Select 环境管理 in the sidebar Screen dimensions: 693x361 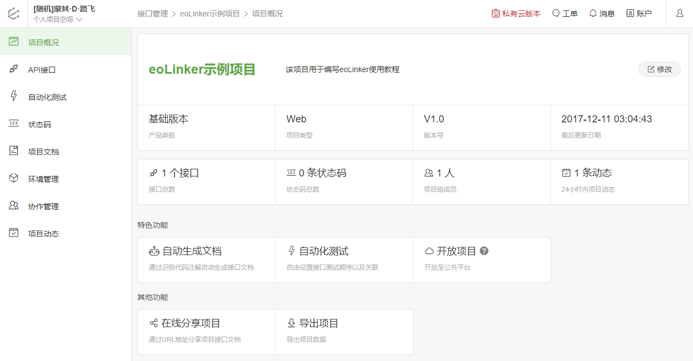tap(66, 179)
